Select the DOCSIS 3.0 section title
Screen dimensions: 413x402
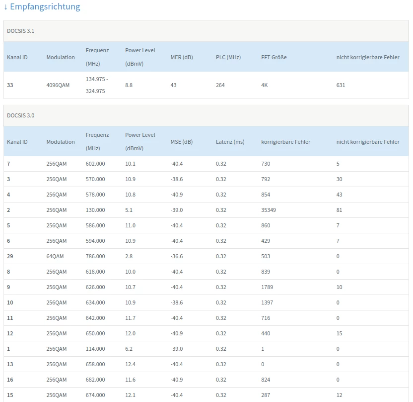[x=20, y=115]
